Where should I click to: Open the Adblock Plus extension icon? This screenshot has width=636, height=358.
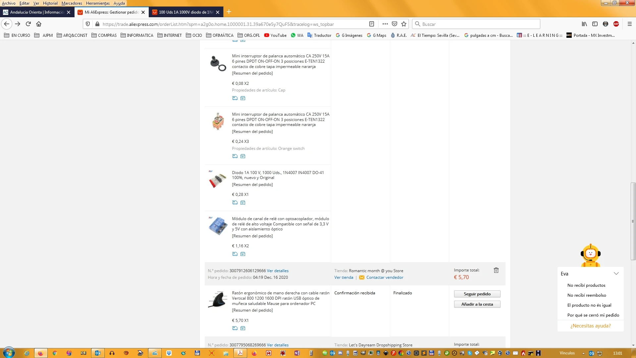[x=616, y=24]
